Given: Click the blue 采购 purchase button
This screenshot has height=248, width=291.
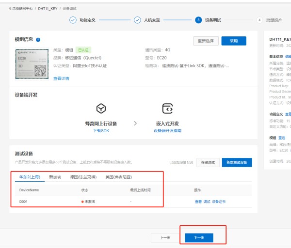Looking at the screenshot, I should [234, 41].
